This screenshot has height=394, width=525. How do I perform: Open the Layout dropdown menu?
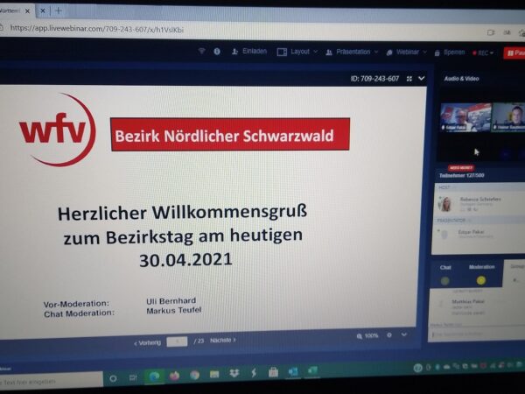298,52
